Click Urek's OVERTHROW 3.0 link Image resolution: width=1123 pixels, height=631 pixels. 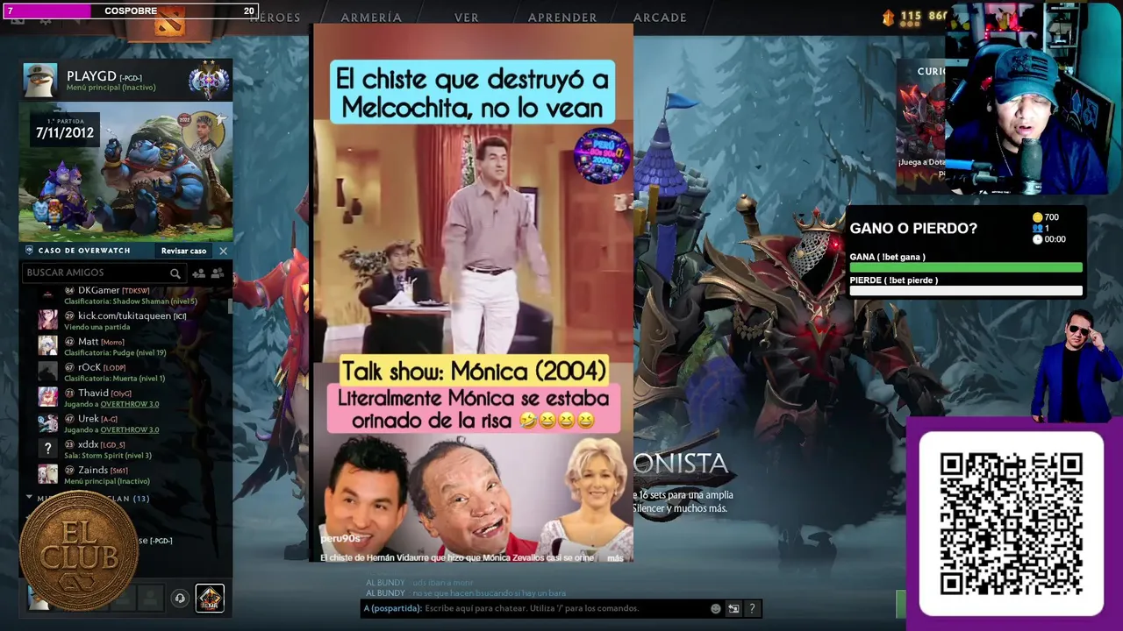pos(130,429)
